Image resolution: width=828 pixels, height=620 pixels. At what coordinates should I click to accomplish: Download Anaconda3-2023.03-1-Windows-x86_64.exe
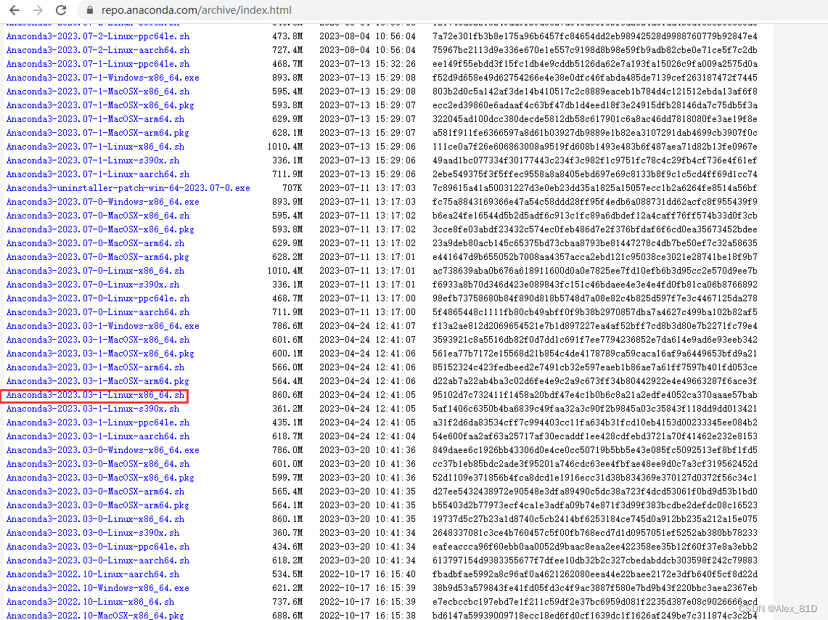[x=103, y=326]
